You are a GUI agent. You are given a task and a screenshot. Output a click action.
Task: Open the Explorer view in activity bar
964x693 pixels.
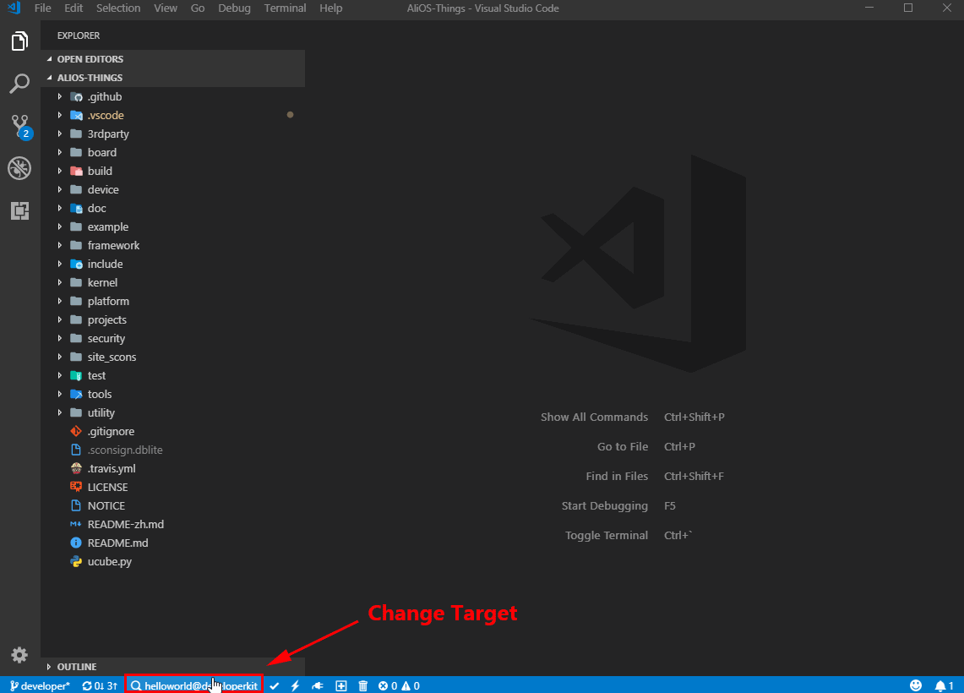(x=19, y=41)
